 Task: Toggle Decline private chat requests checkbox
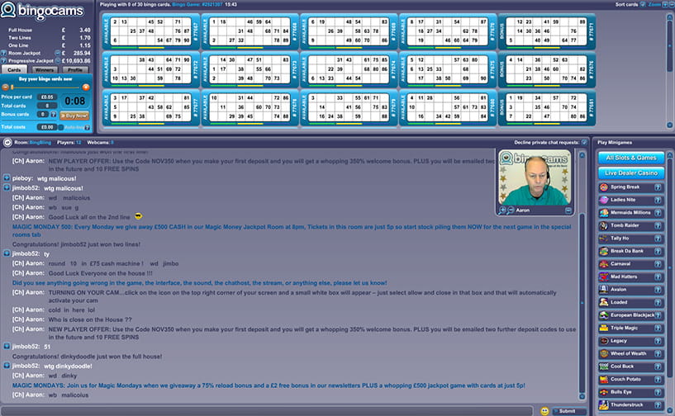click(x=584, y=143)
